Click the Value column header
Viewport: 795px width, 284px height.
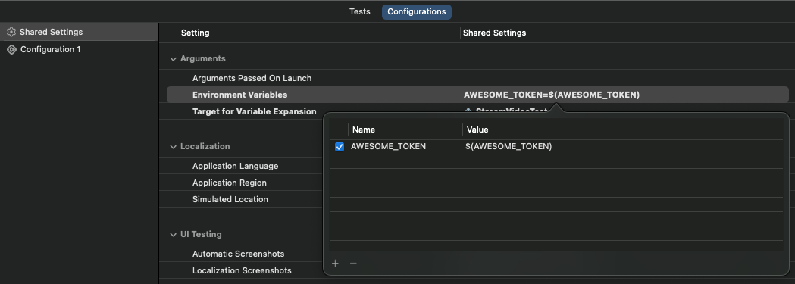[477, 130]
